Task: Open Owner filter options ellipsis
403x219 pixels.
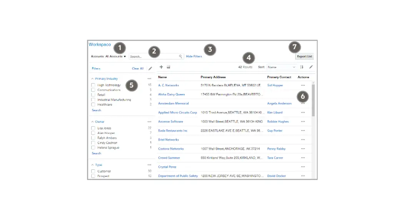Action: [x=149, y=122]
